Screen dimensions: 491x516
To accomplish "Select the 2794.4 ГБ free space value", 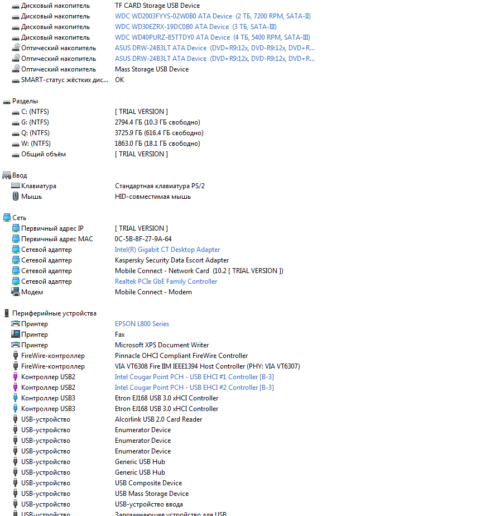I will point(157,122).
